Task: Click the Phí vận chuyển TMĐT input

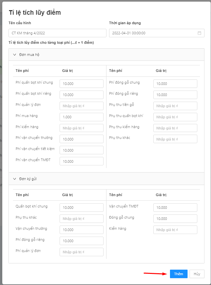Action: [x=81, y=161]
